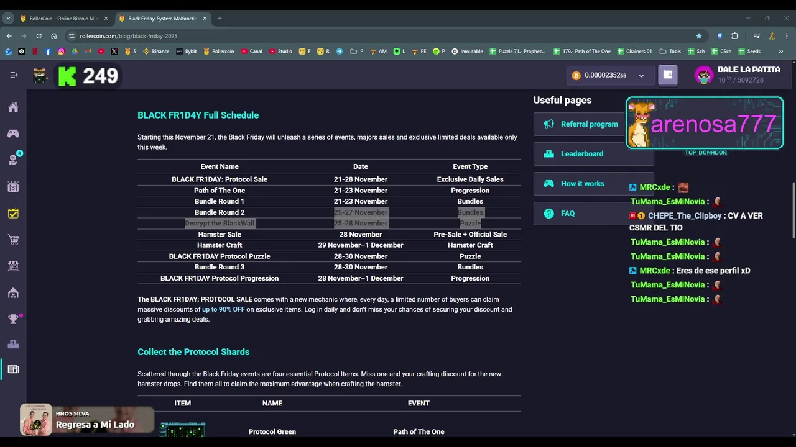Click the purple wallet icon button
Viewport: 796px width, 447px height.
pyautogui.click(x=668, y=75)
